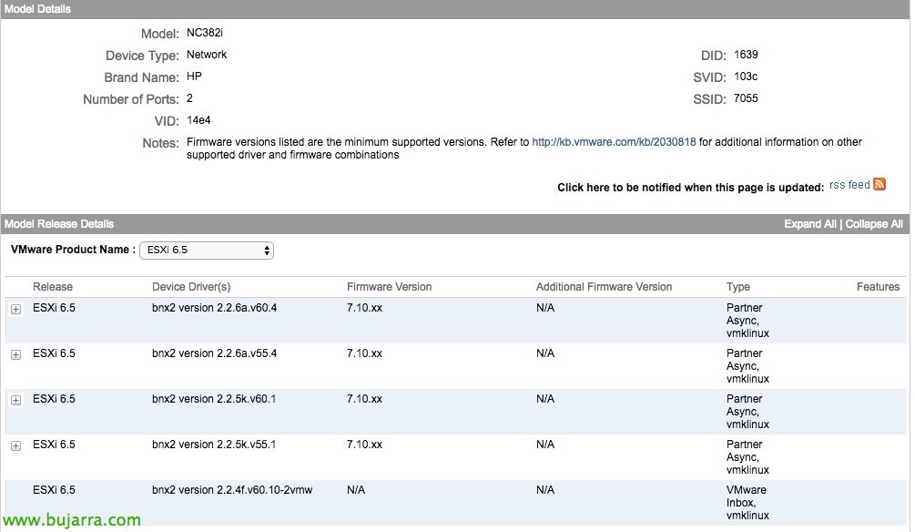Click the www.bujarra.com watermark

tap(72, 519)
